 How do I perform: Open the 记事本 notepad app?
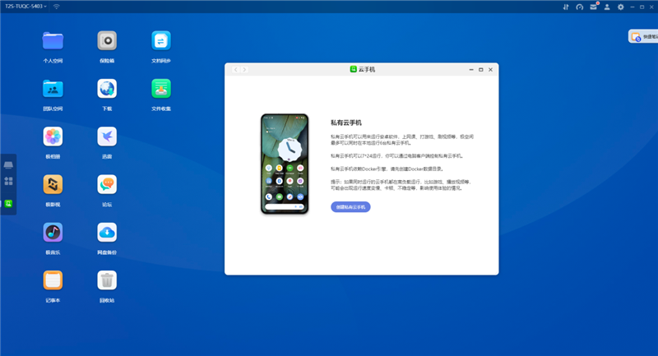click(x=53, y=280)
